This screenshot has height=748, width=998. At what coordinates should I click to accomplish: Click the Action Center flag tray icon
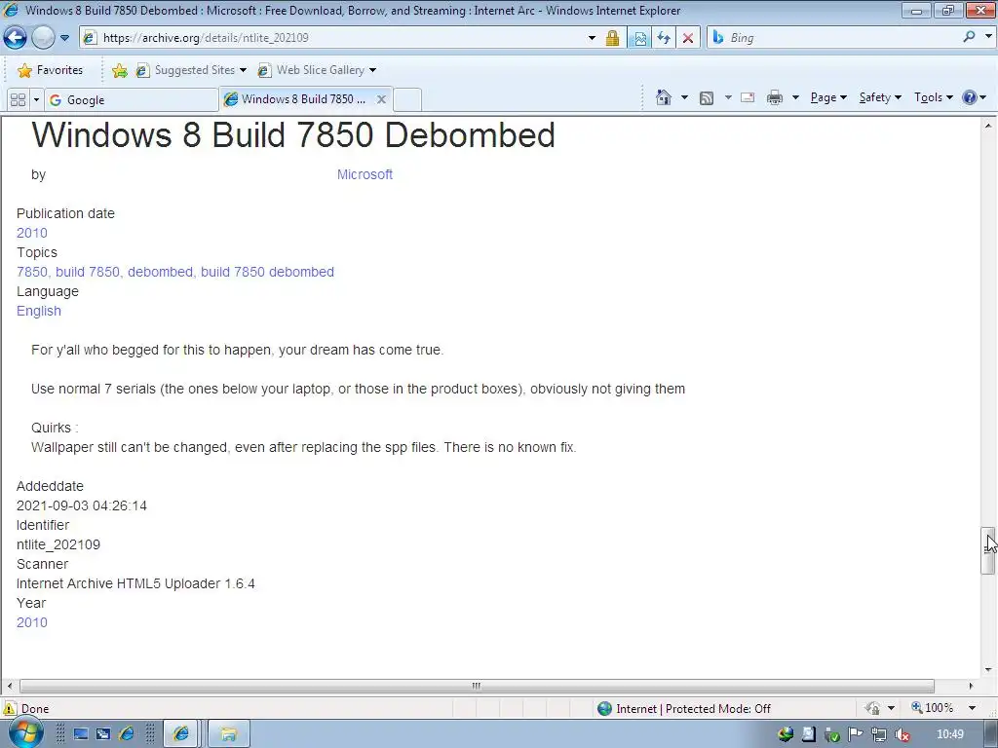click(856, 734)
